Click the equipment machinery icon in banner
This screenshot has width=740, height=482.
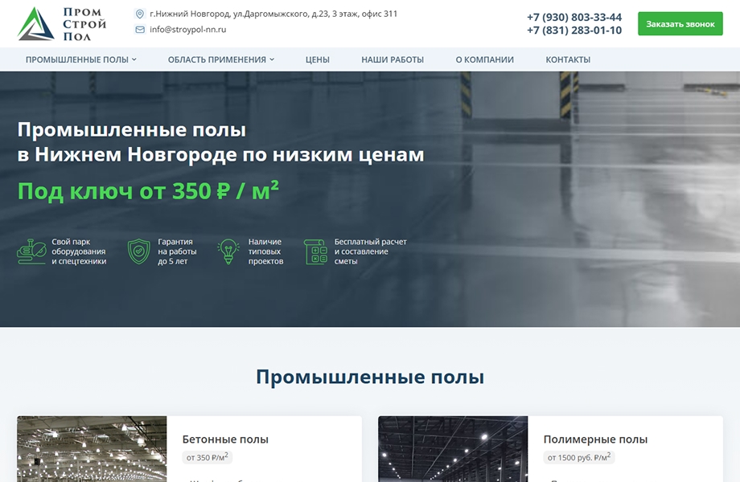[x=31, y=251]
